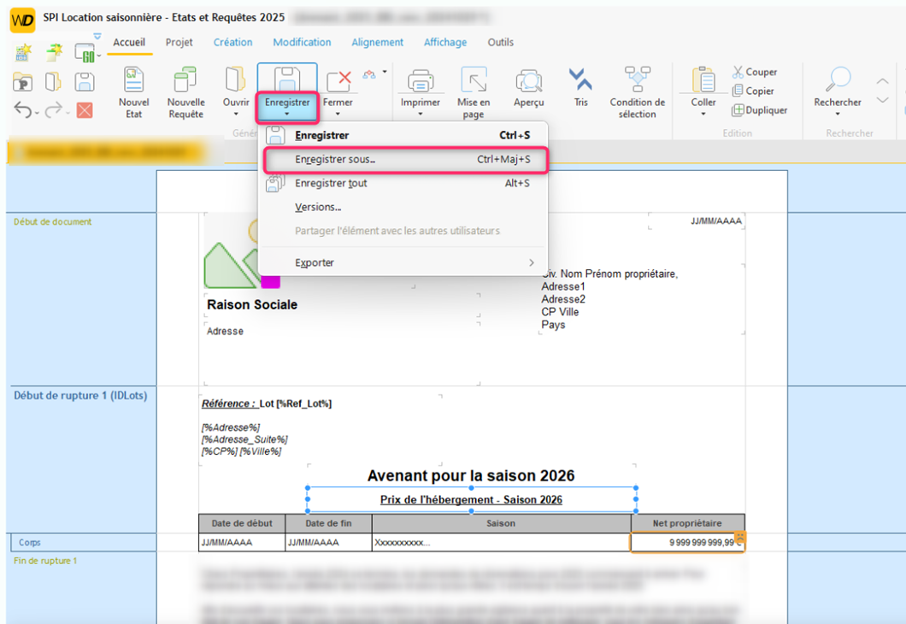Click the Mise en page icon
Screen dimensions: 906x624
click(474, 82)
